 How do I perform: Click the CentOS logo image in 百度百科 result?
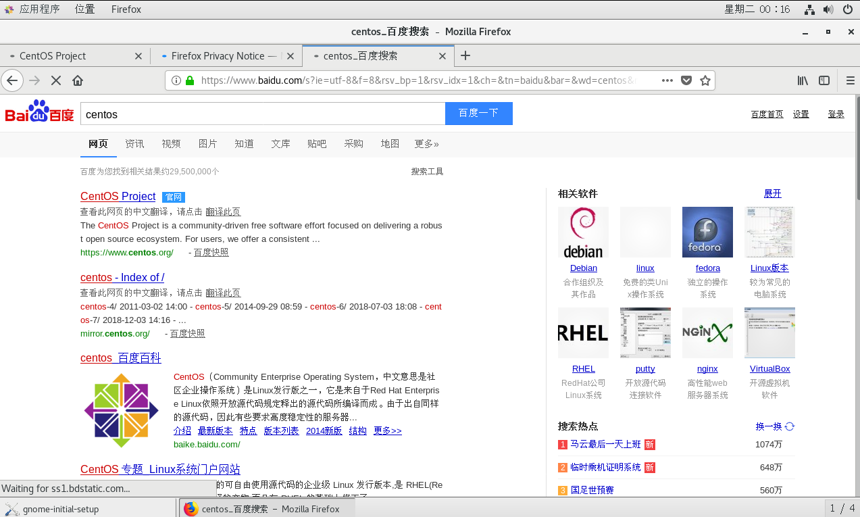(121, 410)
